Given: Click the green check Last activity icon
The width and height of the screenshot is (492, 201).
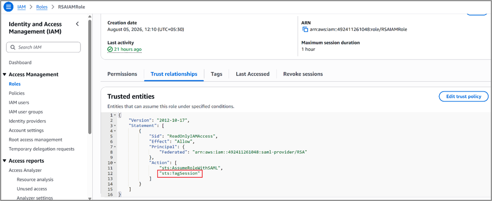Looking at the screenshot, I should click(x=110, y=49).
